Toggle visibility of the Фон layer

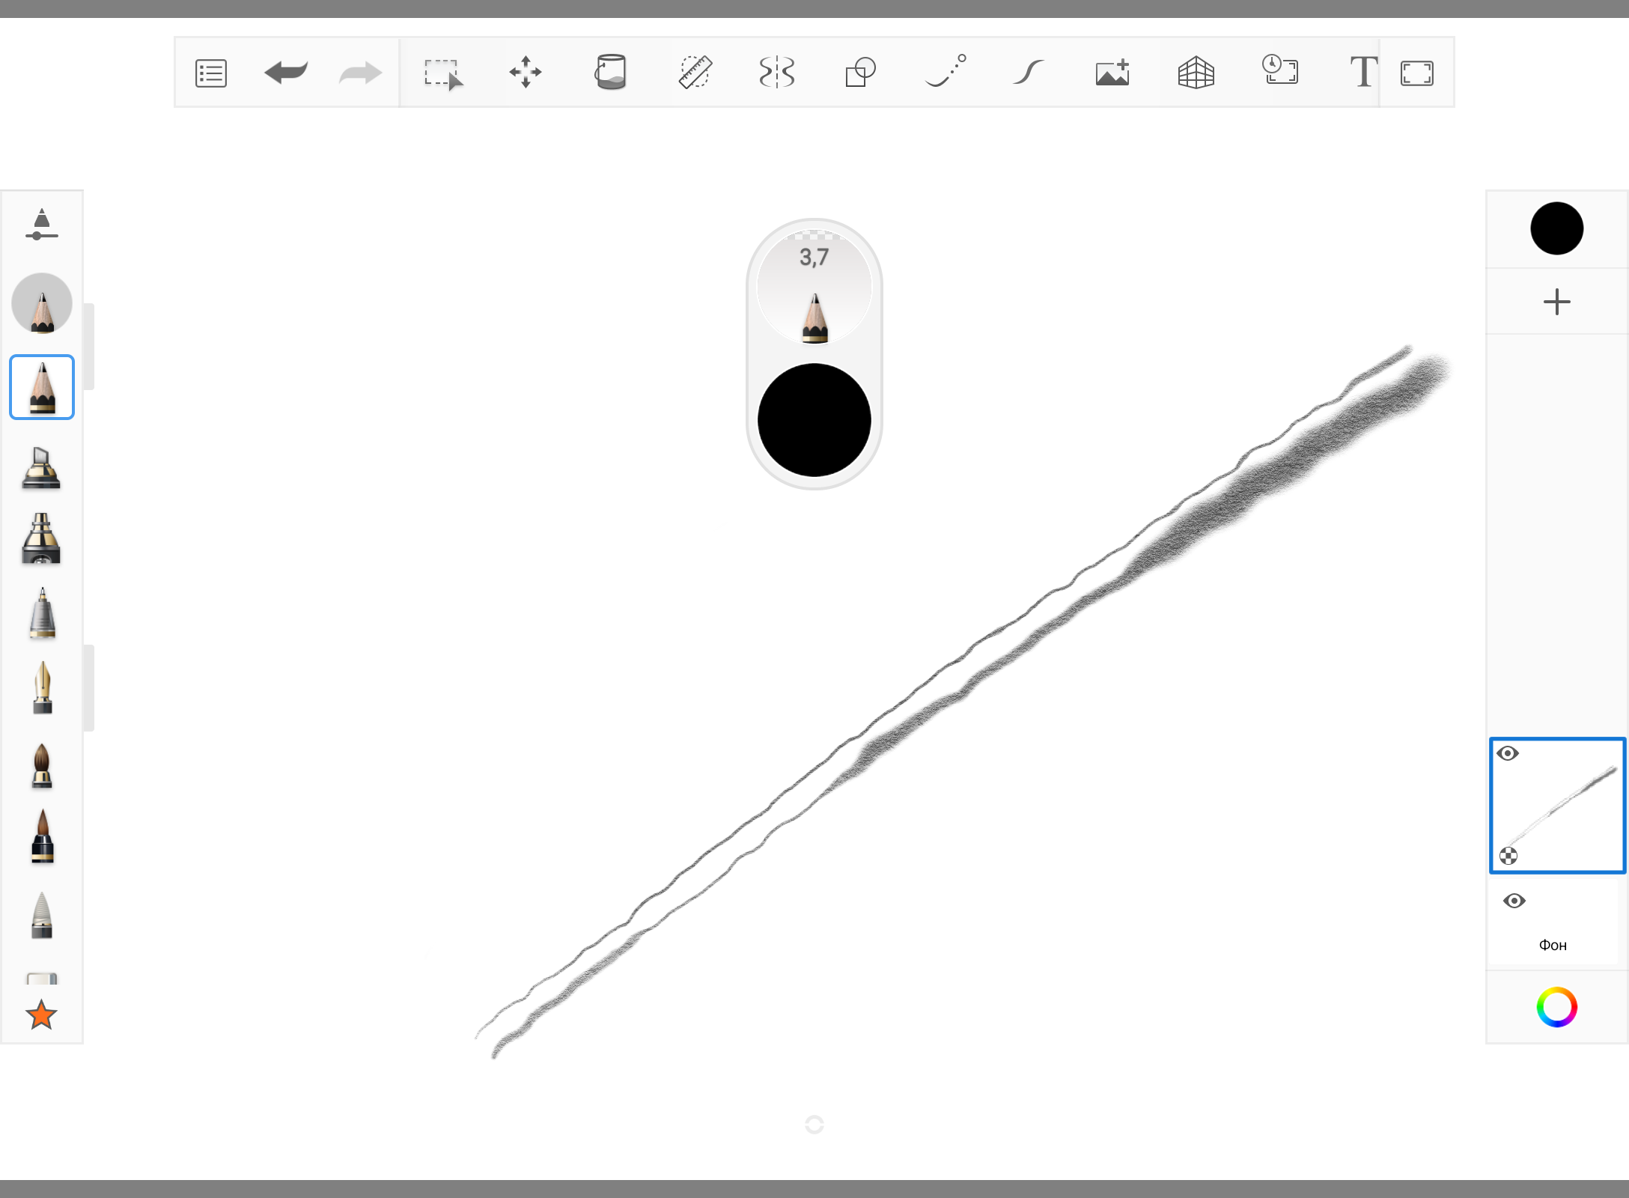pyautogui.click(x=1514, y=901)
